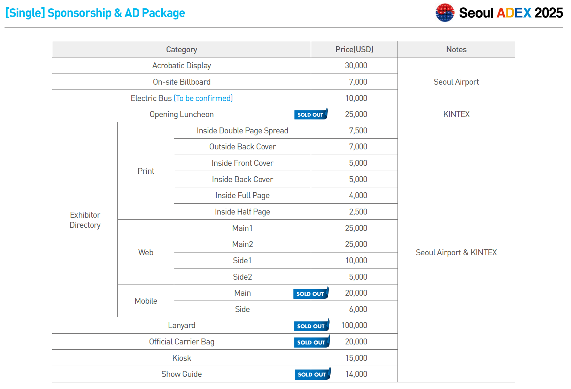Click the Seoul ADEX globe logo
Viewport: 571px width, 389px height.
tap(445, 13)
